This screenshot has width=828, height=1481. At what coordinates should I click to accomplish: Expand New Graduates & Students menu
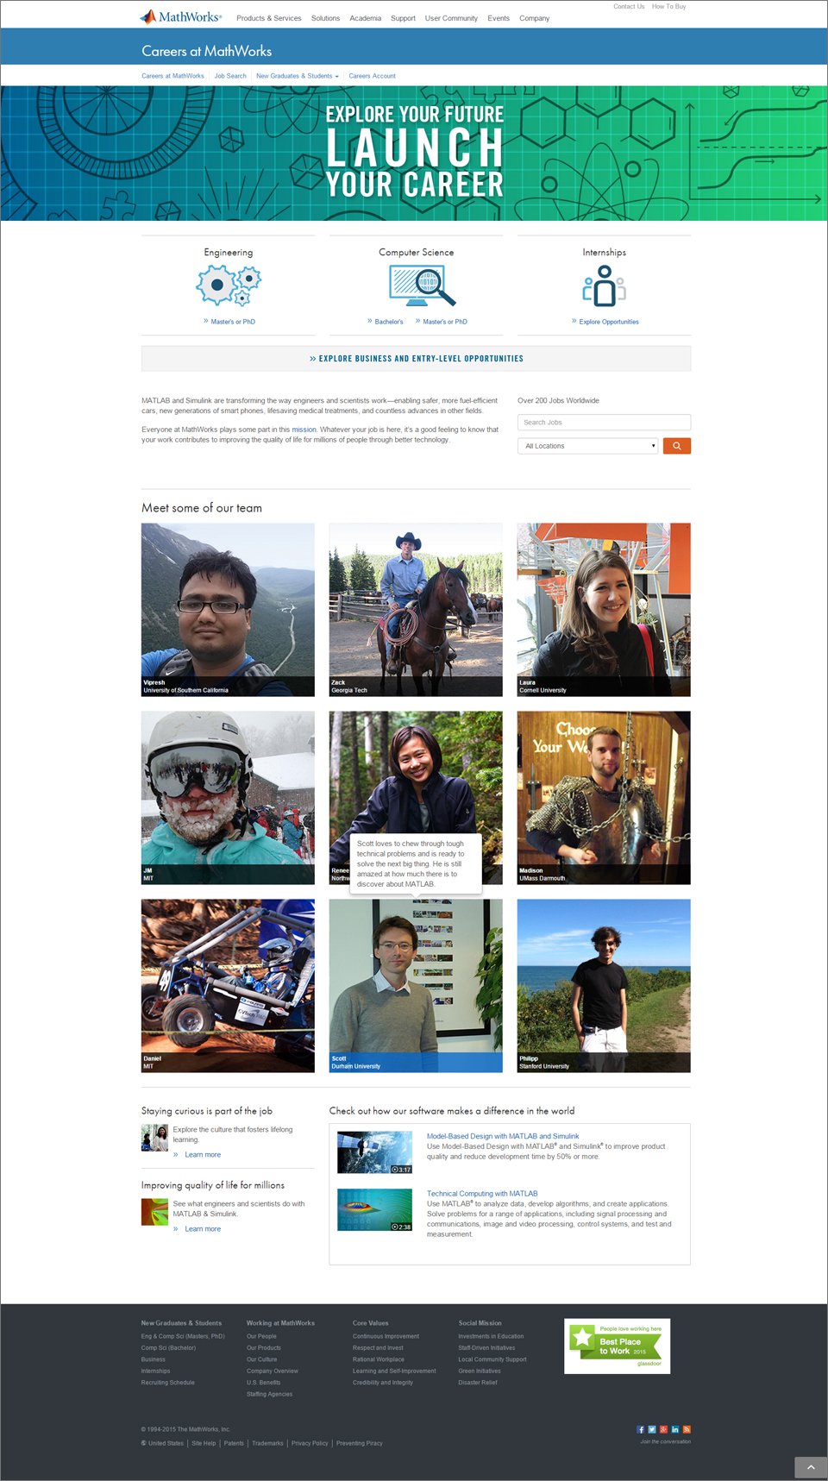pos(298,76)
